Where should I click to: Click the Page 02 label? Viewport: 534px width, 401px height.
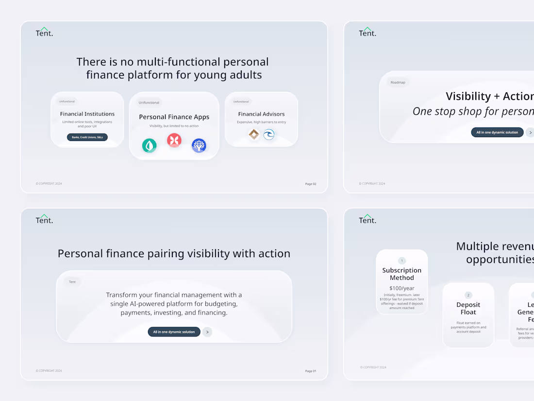(x=311, y=184)
